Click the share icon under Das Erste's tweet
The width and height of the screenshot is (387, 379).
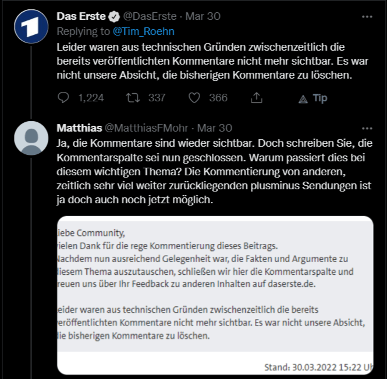(257, 98)
